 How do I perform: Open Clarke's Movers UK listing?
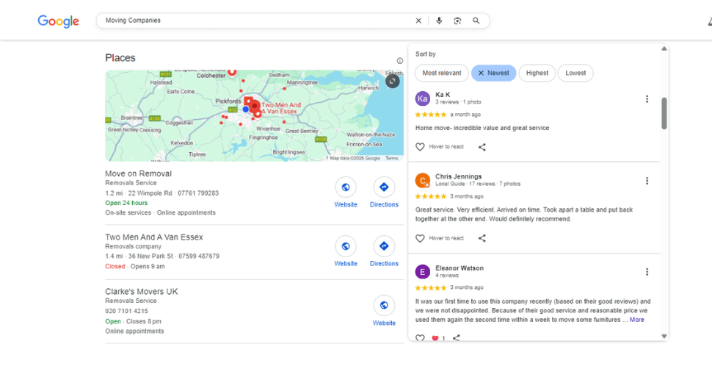click(141, 291)
